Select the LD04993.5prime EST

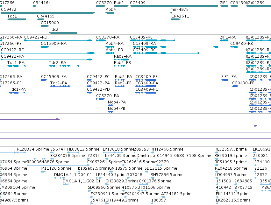click(x=217, y=178)
